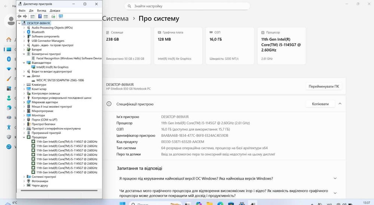374x205 pixels.
Task: Click the Settings back arrow icon
Action: coord(6,6)
